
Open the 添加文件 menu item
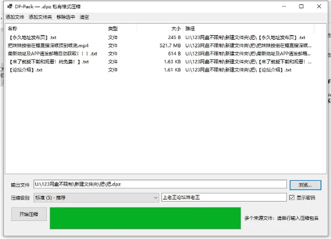click(x=15, y=17)
